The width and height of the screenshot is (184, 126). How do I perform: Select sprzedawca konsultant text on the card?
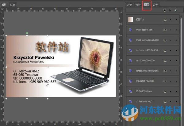pyautogui.click(x=29, y=61)
